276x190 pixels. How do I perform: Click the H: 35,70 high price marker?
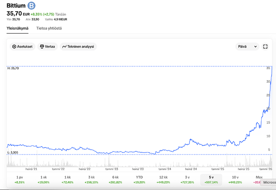click(14, 68)
